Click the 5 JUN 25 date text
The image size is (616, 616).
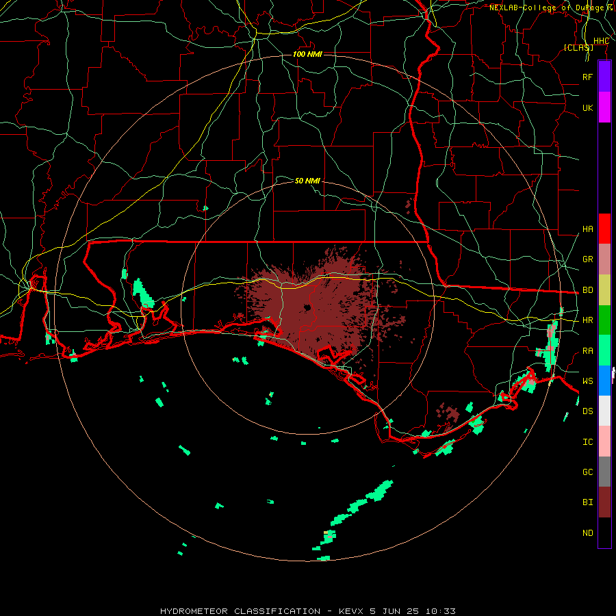pyautogui.click(x=395, y=611)
